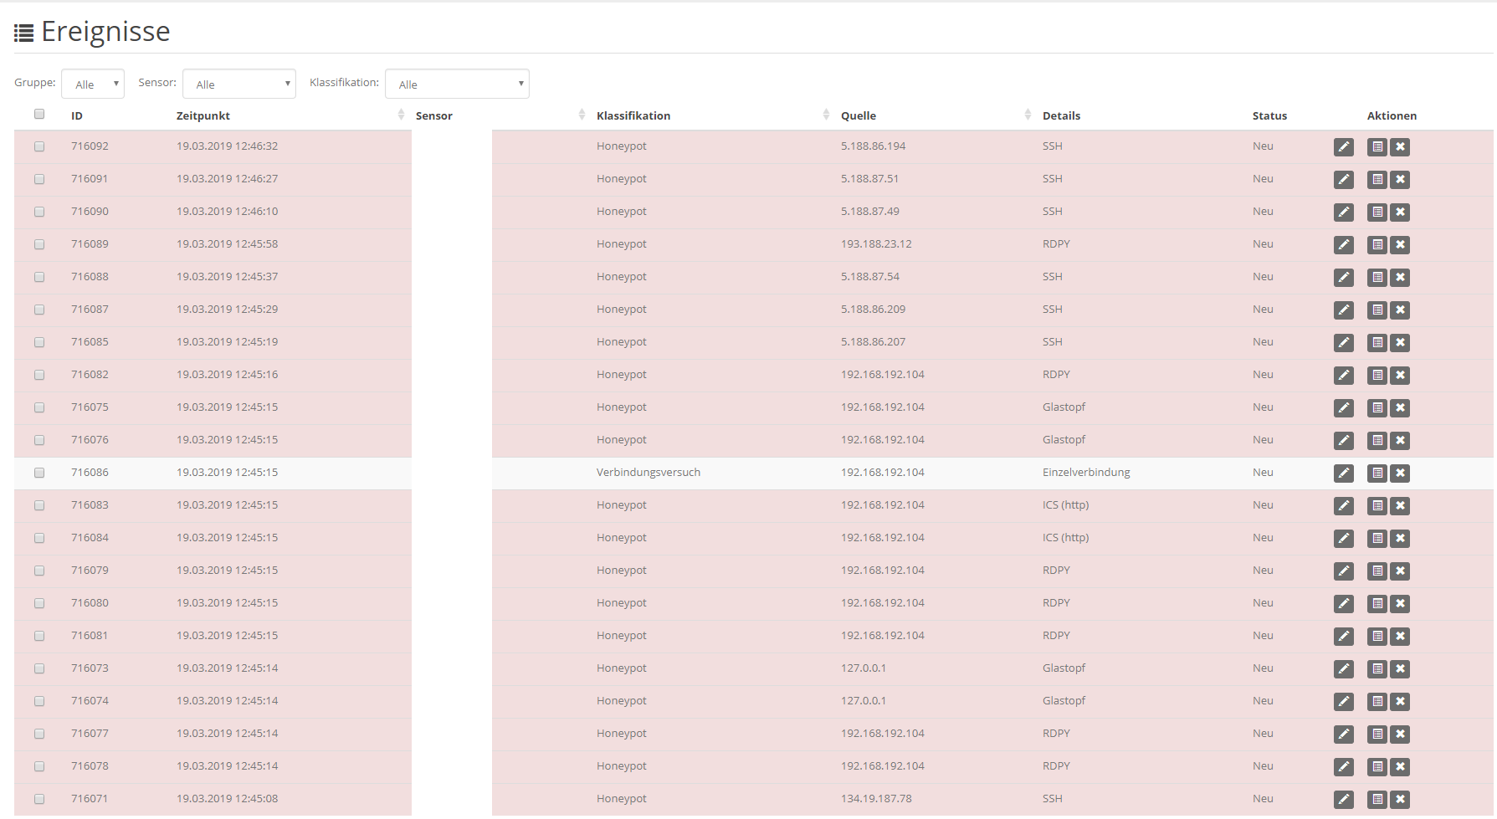Show details of event 716092
Viewport: 1497px width, 819px height.
coord(1377,147)
